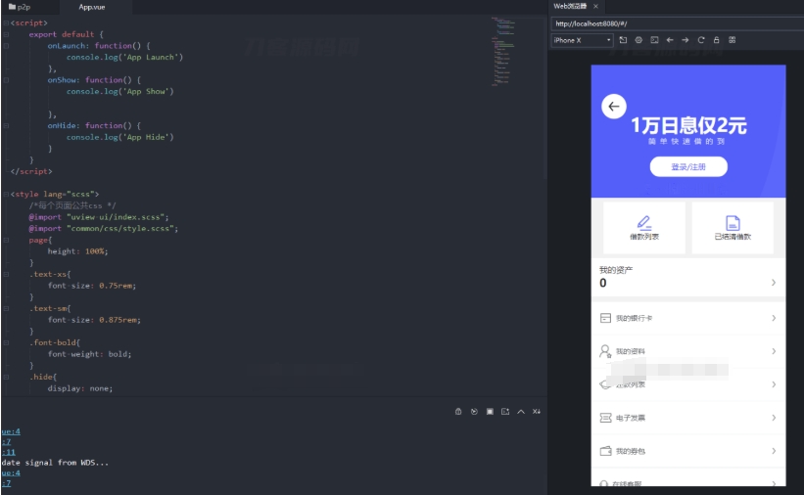Image resolution: width=804 pixels, height=495 pixels.
Task: Collapse the onHide function fold marker
Action: (6, 125)
